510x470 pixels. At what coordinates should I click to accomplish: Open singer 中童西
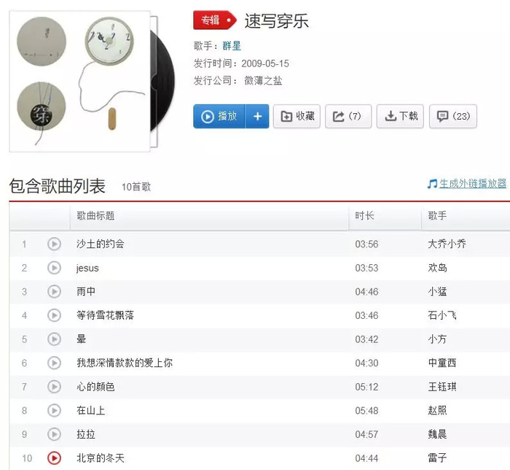pyautogui.click(x=442, y=363)
